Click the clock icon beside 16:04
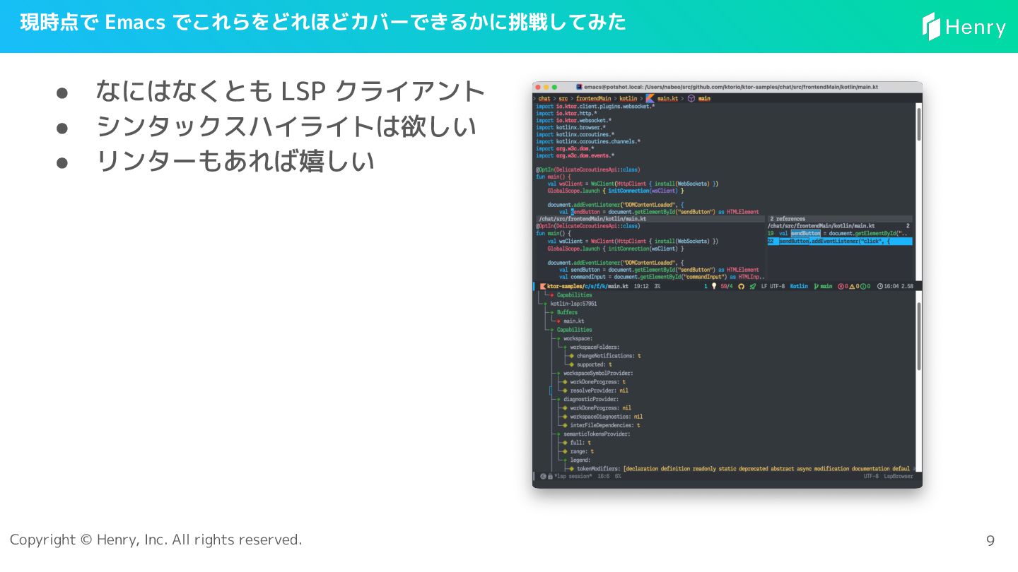Image resolution: width=1018 pixels, height=572 pixels. tap(880, 286)
